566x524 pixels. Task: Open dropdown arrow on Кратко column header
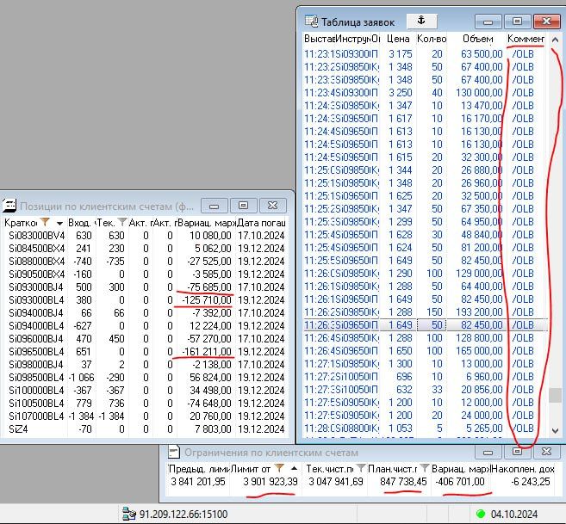tap(59, 223)
